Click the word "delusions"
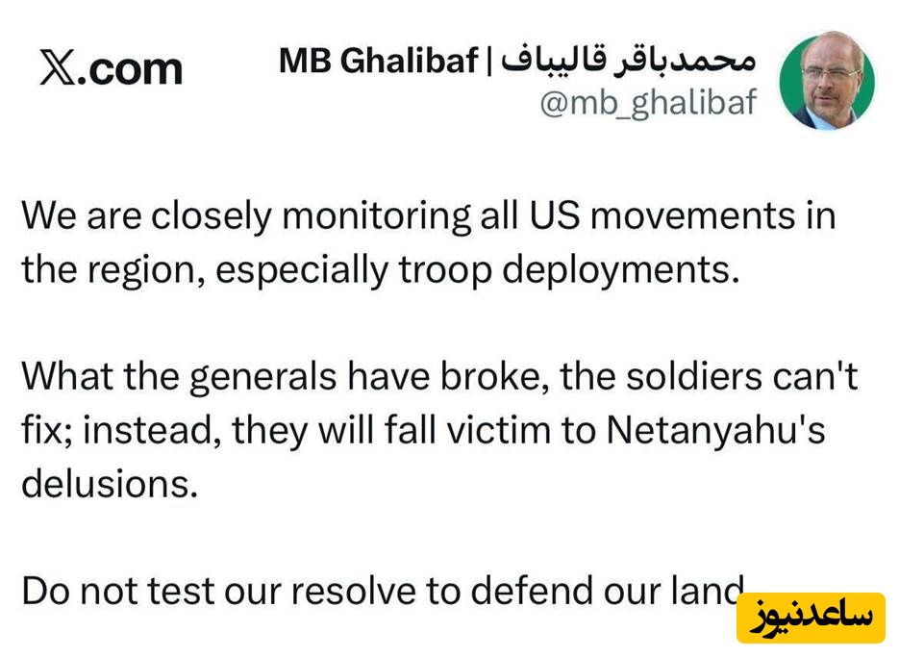899x657 pixels. coord(109,484)
